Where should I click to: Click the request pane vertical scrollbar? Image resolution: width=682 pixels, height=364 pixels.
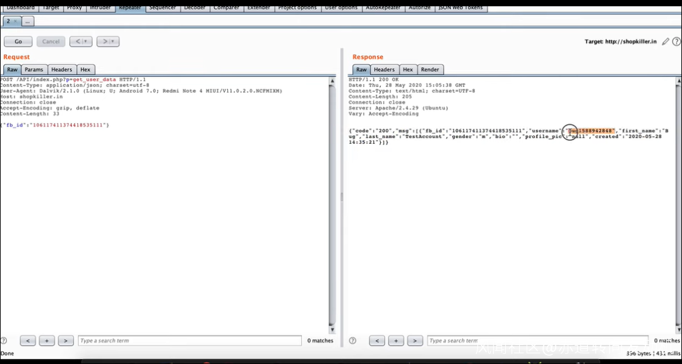[332, 202]
